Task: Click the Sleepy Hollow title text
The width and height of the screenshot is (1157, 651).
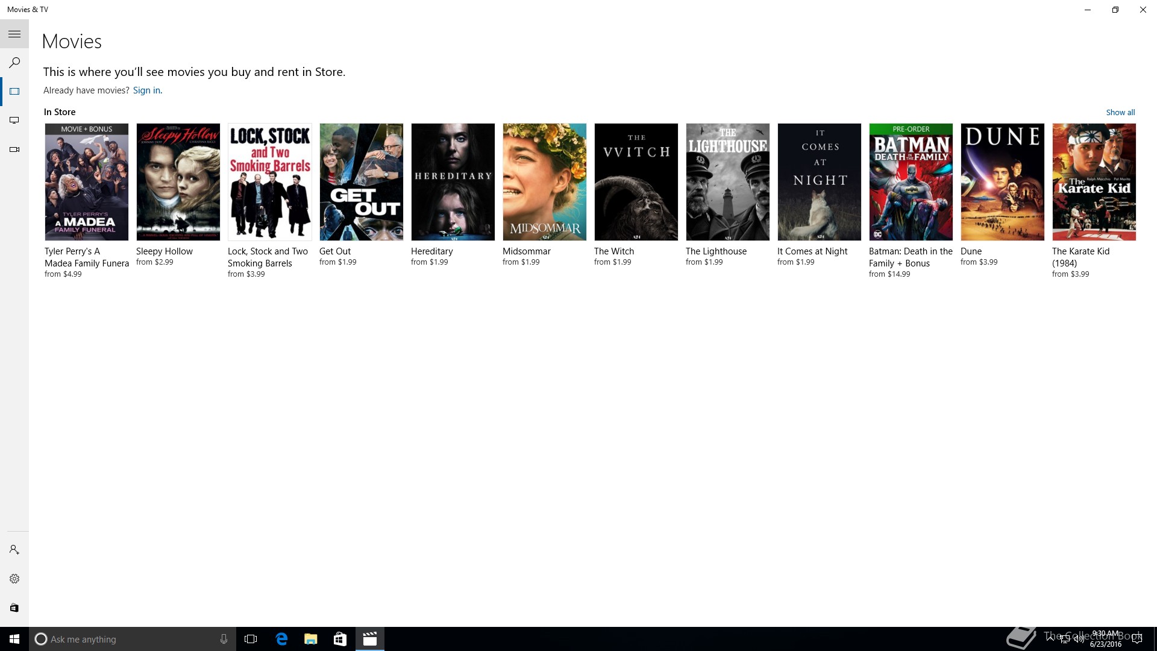Action: (165, 251)
